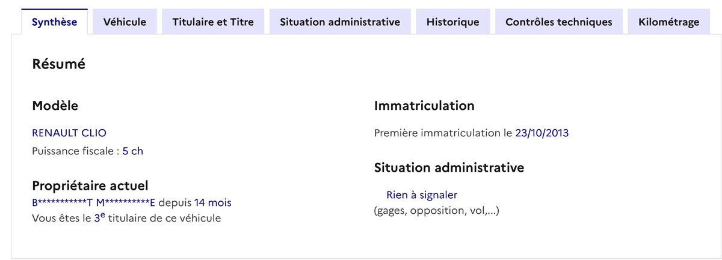
Task: Click the Situation administrative section heading
Action: click(x=449, y=168)
